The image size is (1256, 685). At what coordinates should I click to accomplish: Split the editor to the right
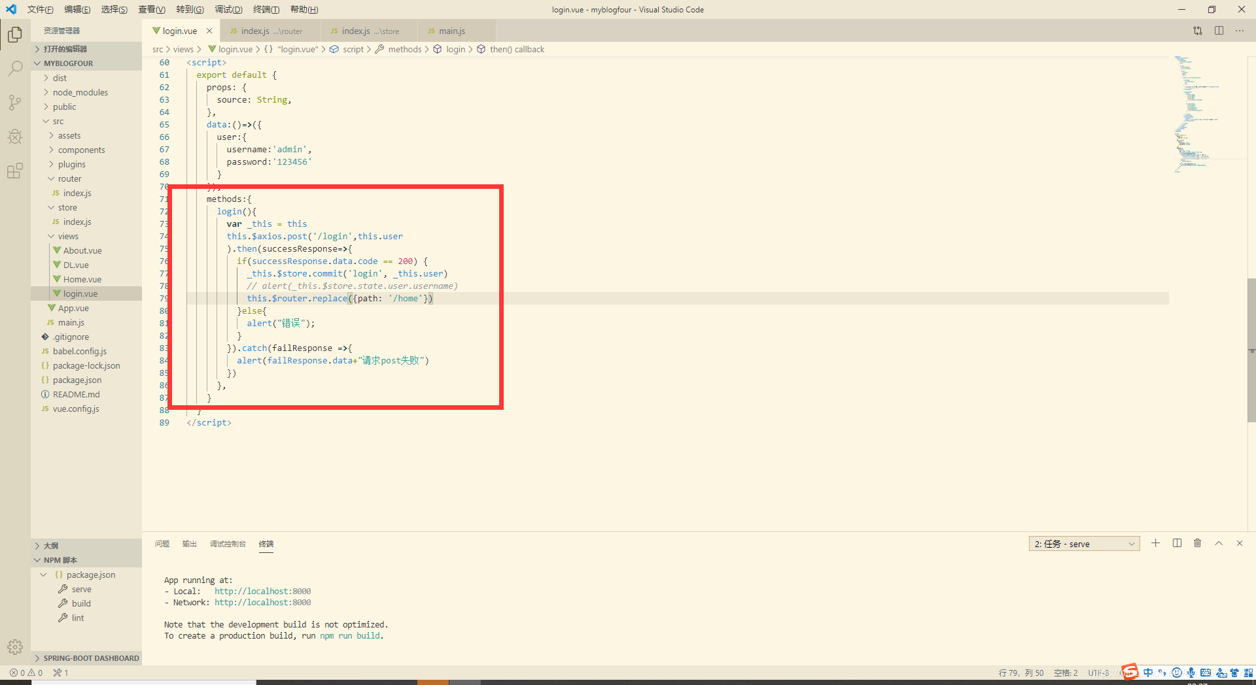click(1219, 31)
